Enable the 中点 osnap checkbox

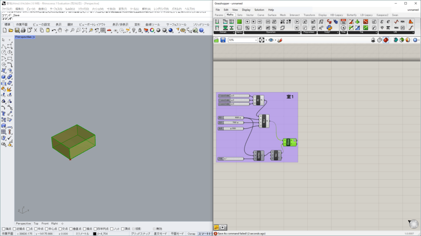(36, 229)
